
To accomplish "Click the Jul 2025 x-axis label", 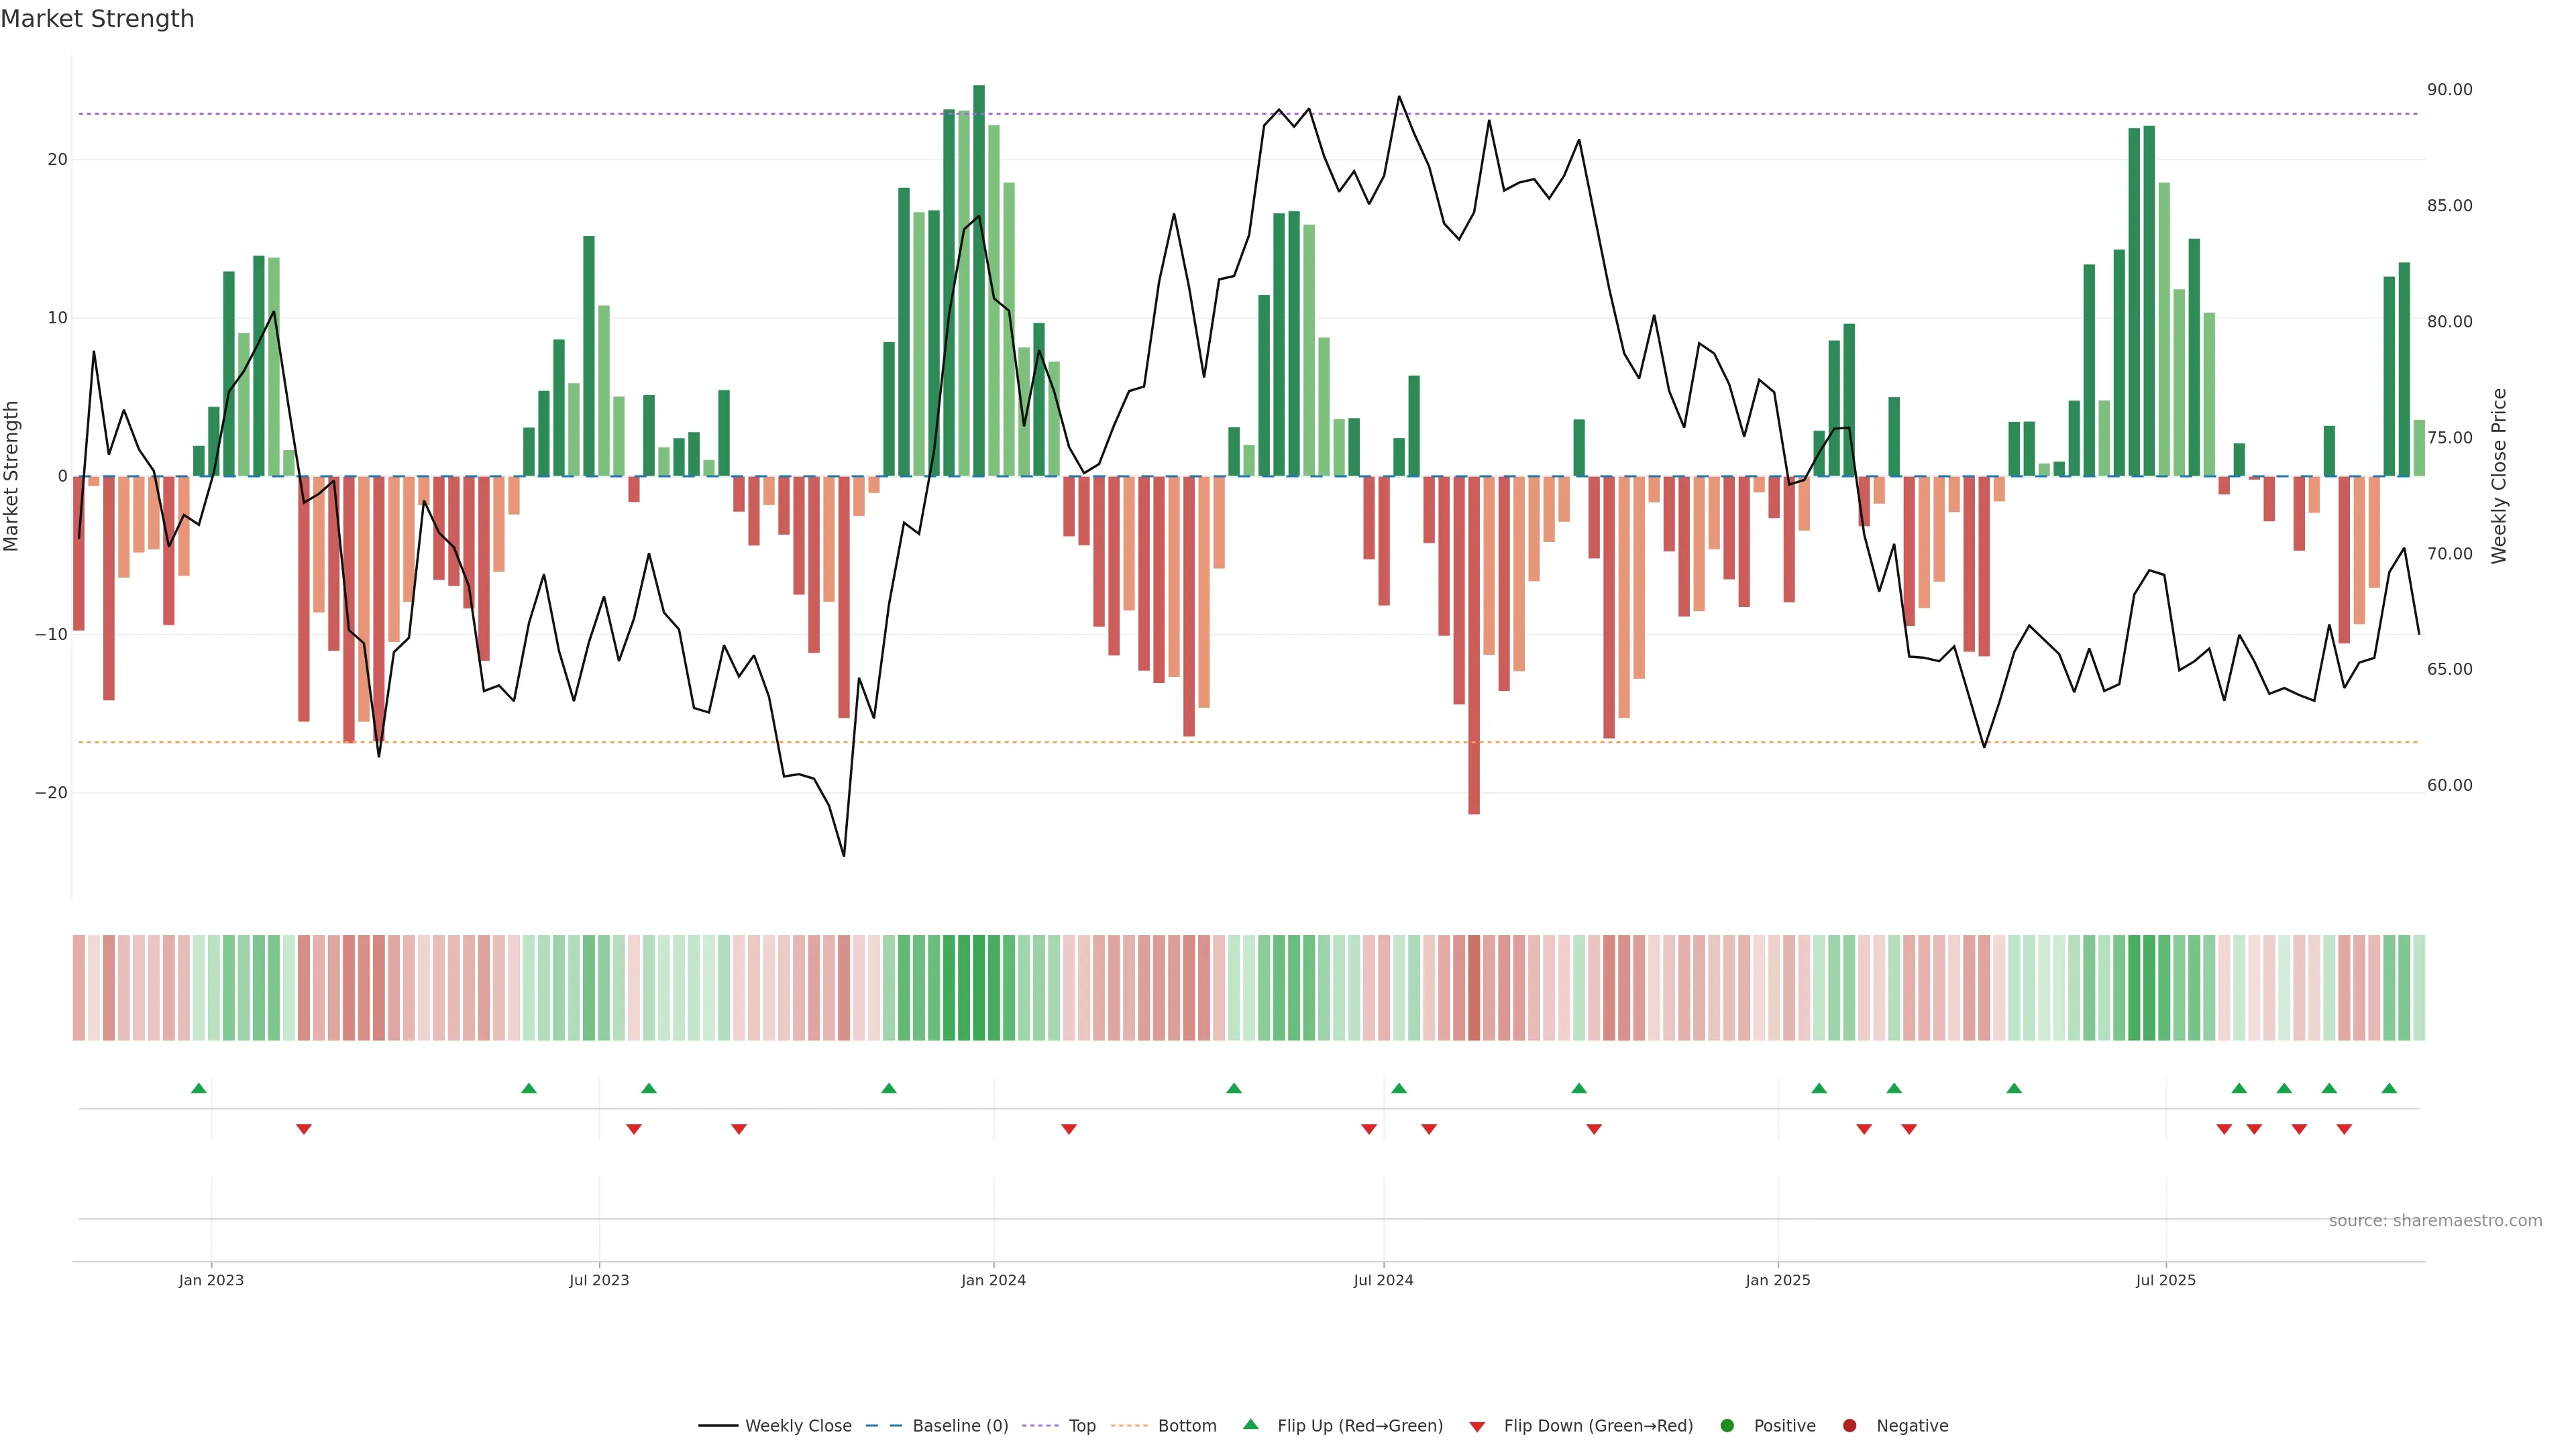I will (x=2165, y=1280).
